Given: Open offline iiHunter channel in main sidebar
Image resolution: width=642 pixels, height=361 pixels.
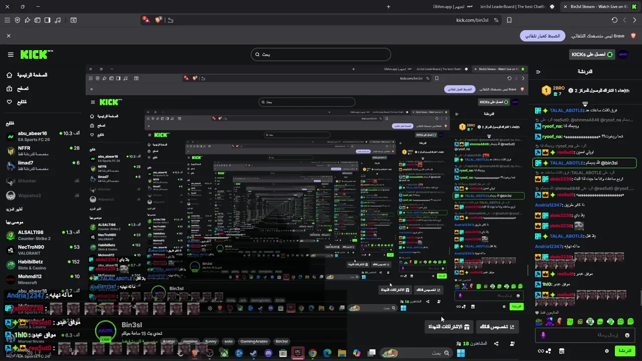Looking at the screenshot, I should pos(42,181).
